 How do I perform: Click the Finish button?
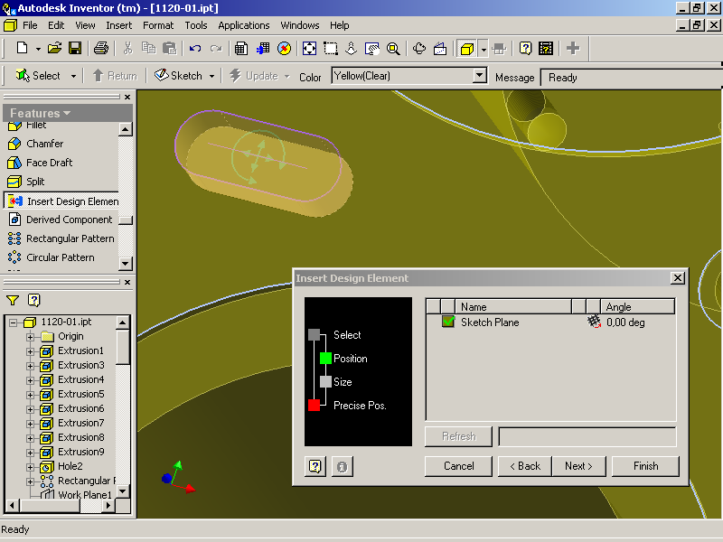645,466
